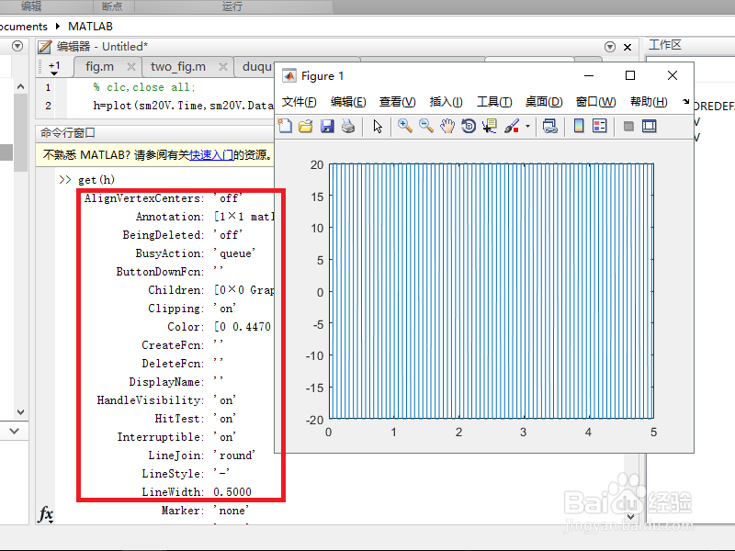735x551 pixels.
Task: Insert Colorbar using toolbar icon
Action: click(579, 126)
